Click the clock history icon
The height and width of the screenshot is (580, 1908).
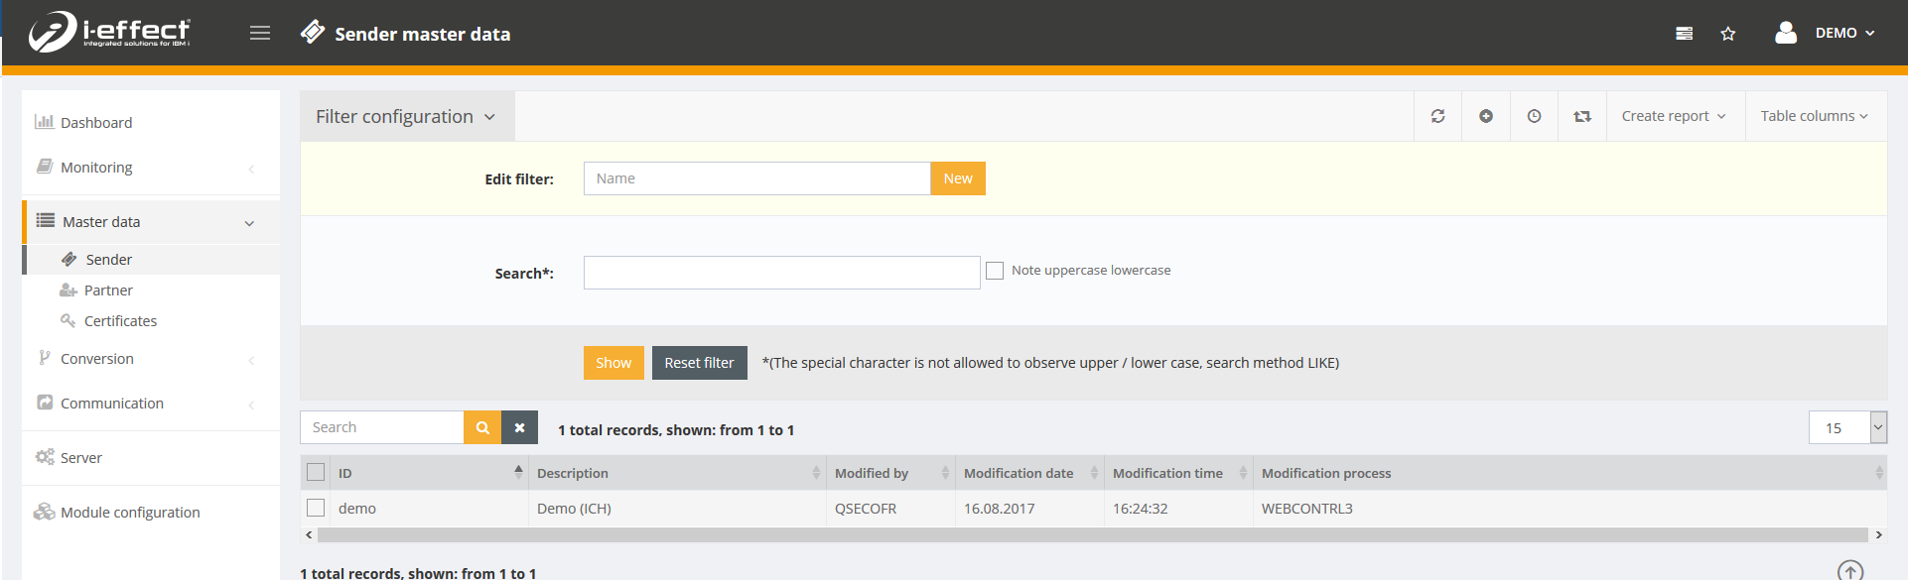[1534, 116]
